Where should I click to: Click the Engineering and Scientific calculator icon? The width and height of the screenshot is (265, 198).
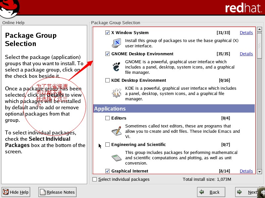[117, 158]
